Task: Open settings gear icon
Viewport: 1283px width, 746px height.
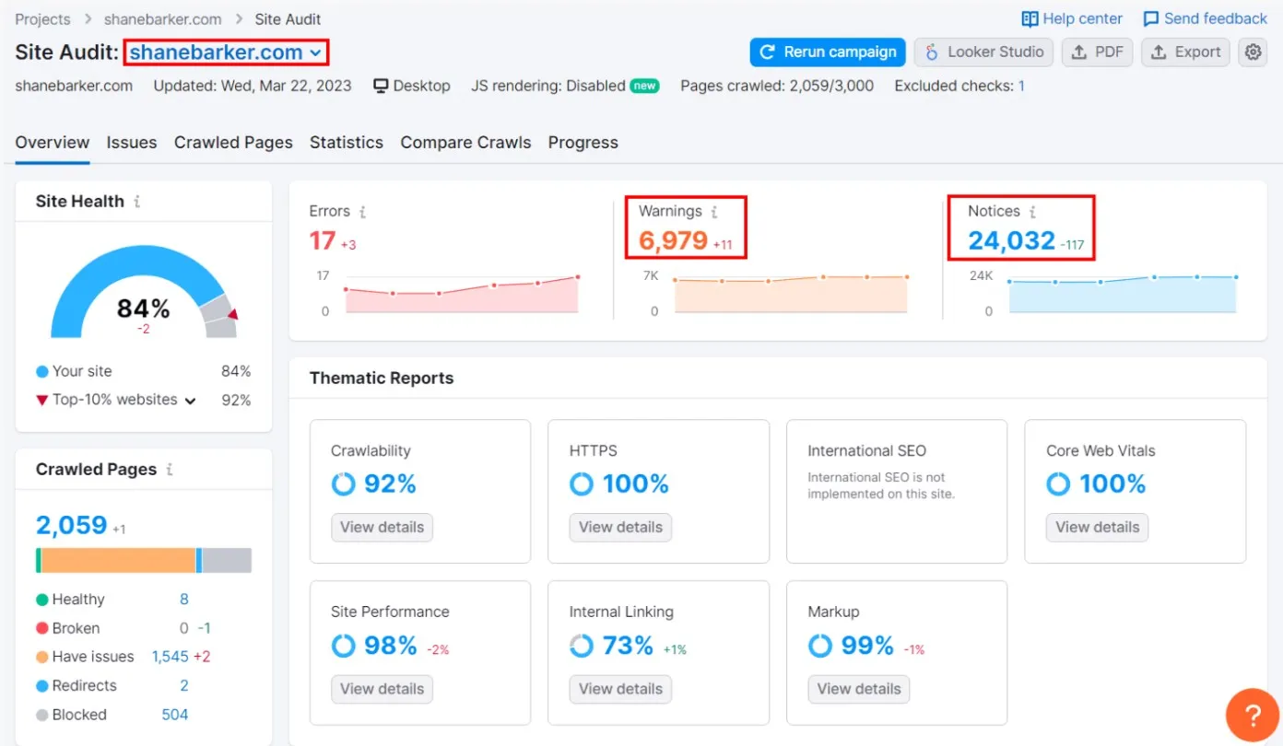Action: (x=1253, y=52)
